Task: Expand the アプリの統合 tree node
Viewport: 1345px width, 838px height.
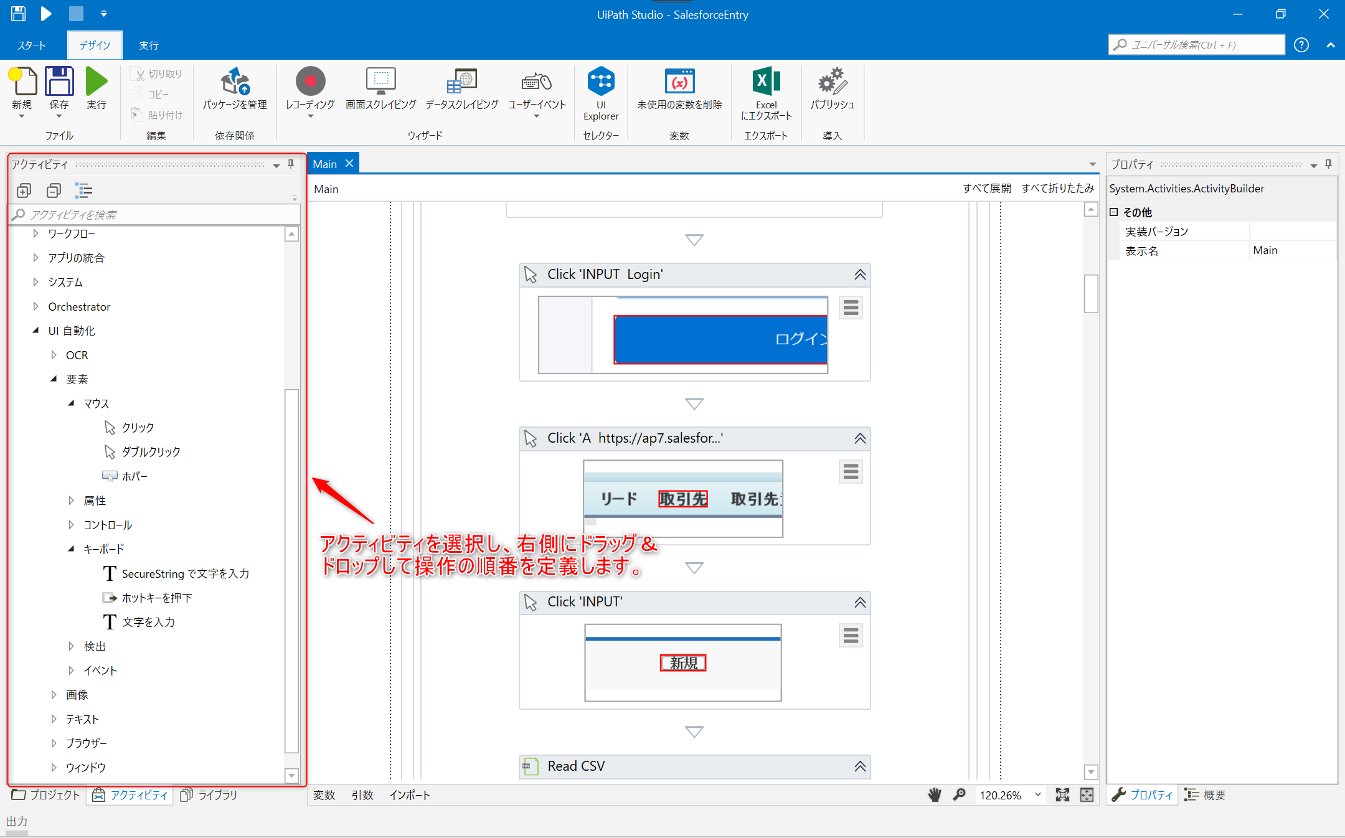Action: pos(35,258)
